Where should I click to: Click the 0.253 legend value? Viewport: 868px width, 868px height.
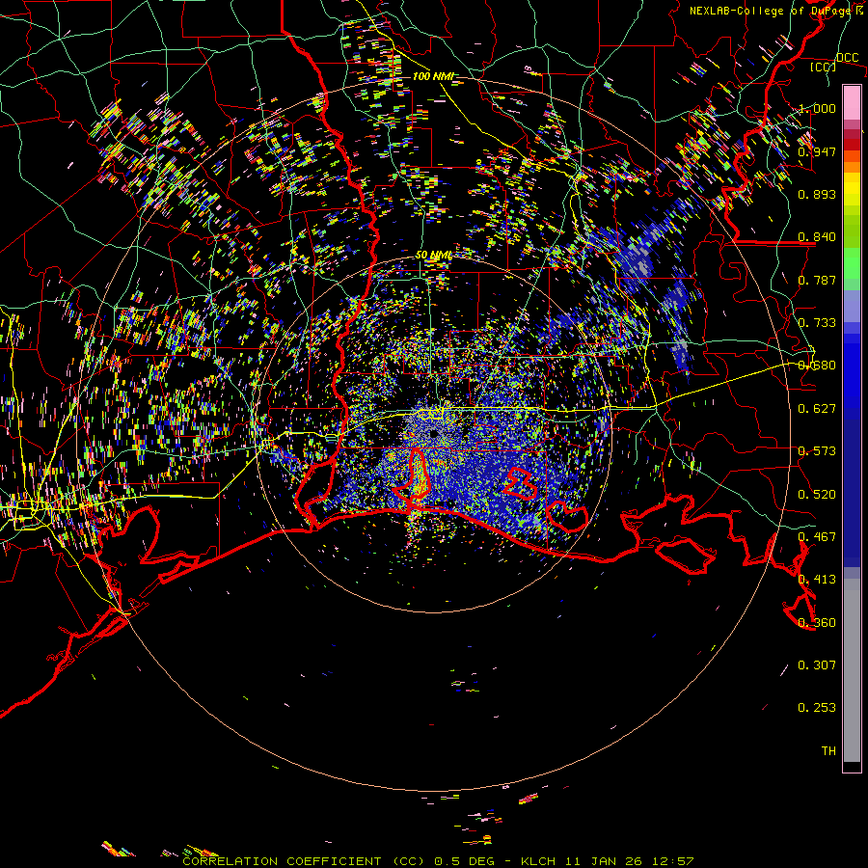[817, 708]
